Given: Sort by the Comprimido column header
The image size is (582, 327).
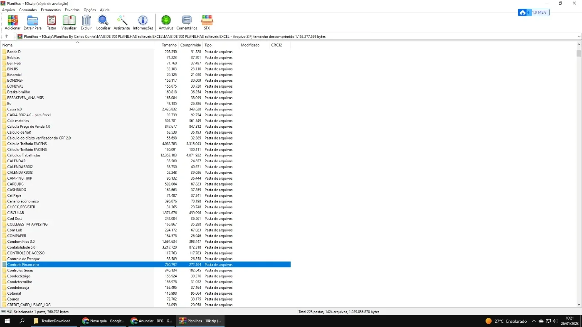Looking at the screenshot, I should point(190,45).
